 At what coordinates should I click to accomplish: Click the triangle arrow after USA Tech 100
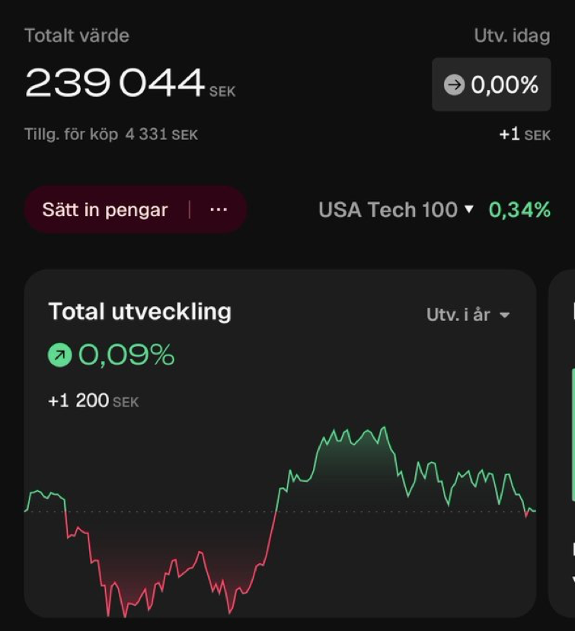tap(468, 209)
